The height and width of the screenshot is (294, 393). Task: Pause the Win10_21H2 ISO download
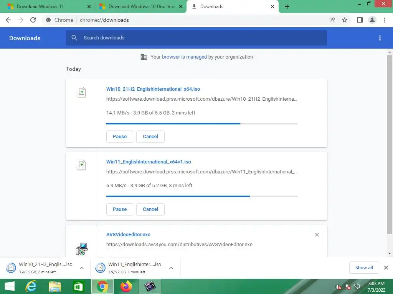coord(120,137)
